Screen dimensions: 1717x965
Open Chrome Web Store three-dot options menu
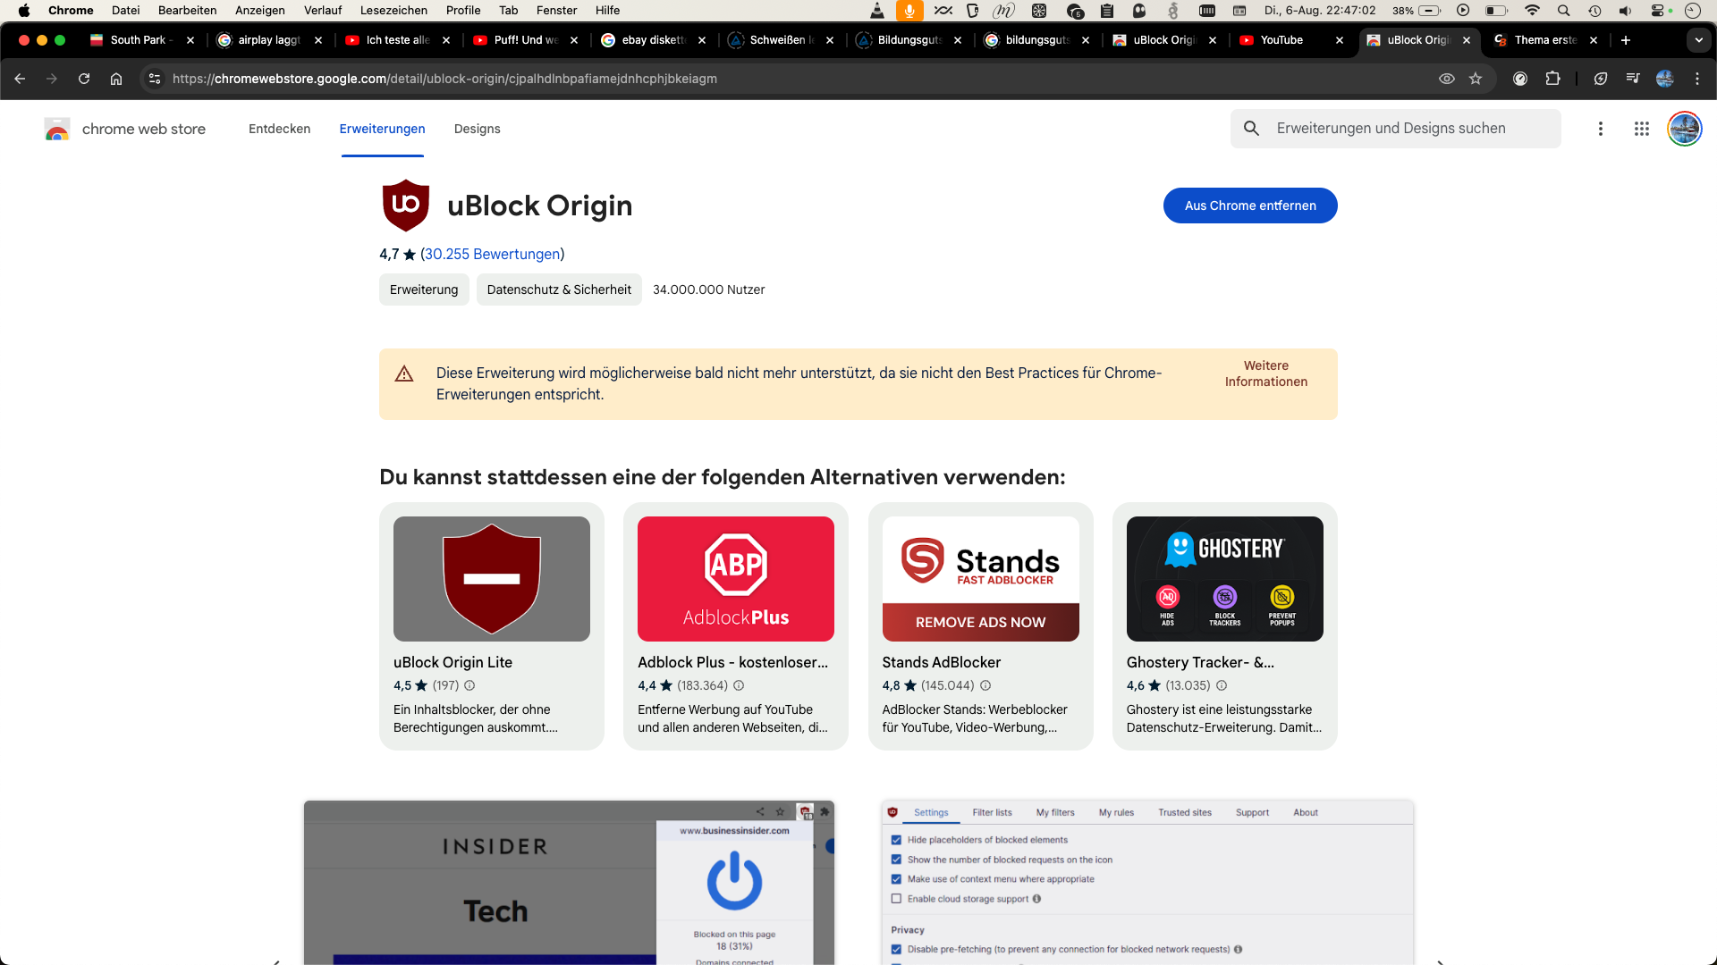[1600, 129]
